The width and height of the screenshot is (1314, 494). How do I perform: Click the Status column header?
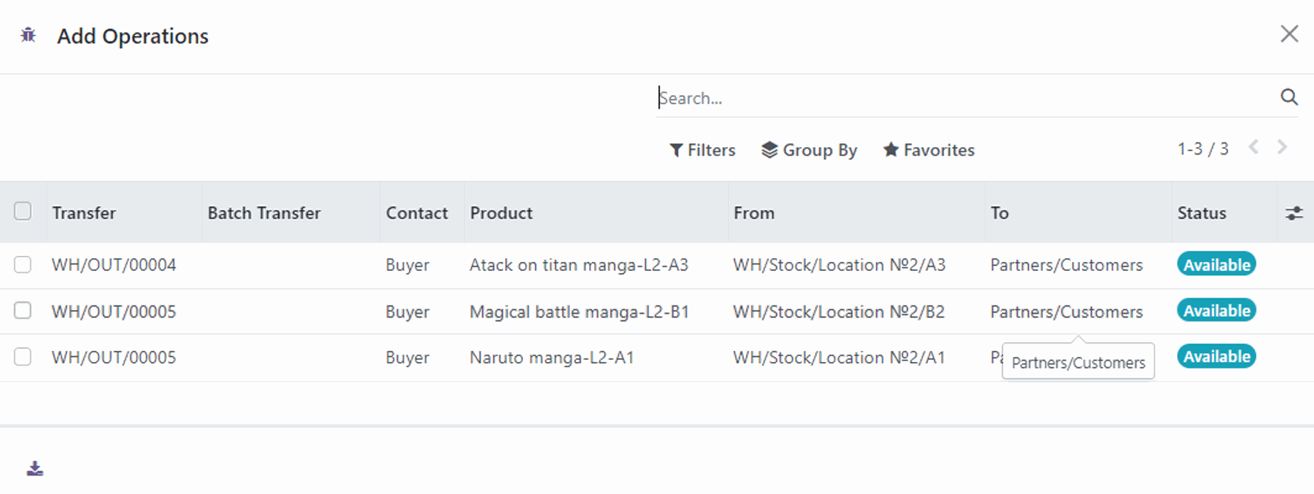pos(1201,213)
